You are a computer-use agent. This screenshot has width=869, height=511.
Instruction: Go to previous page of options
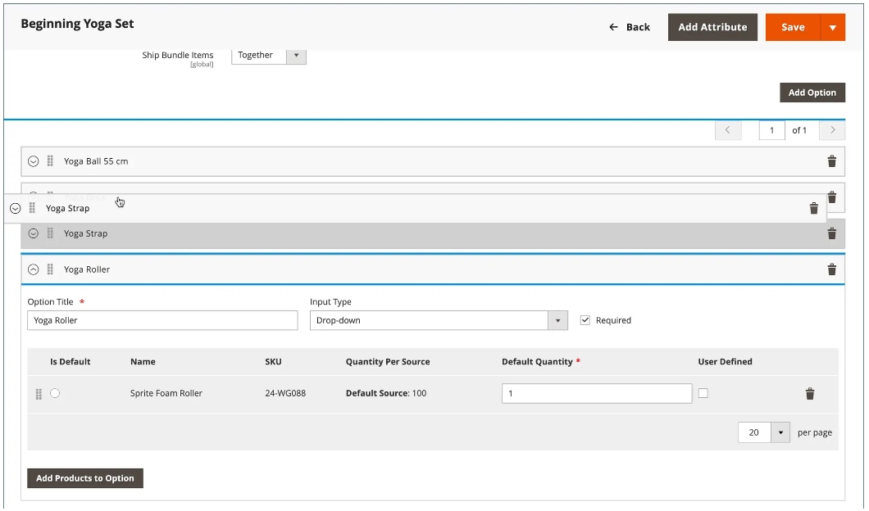pyautogui.click(x=728, y=130)
